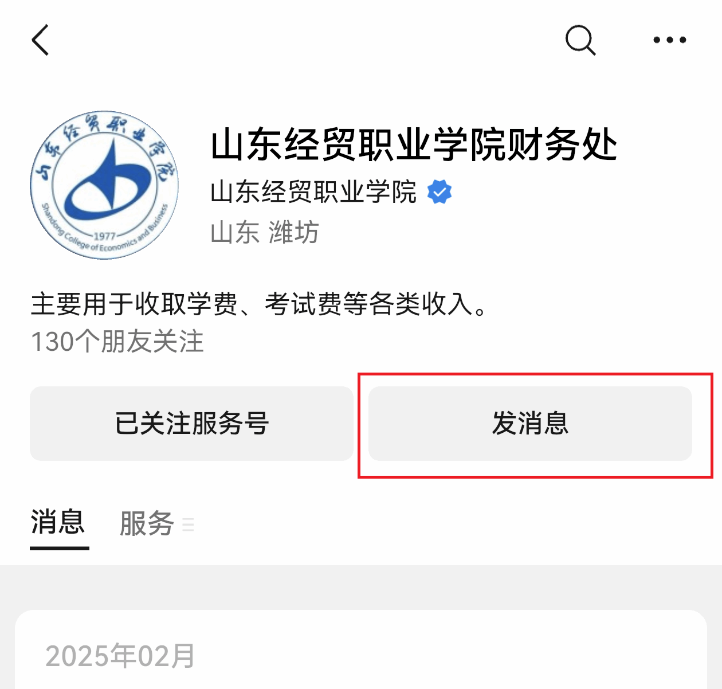
Task: Tap the lines icon beside 服务
Action: click(188, 524)
